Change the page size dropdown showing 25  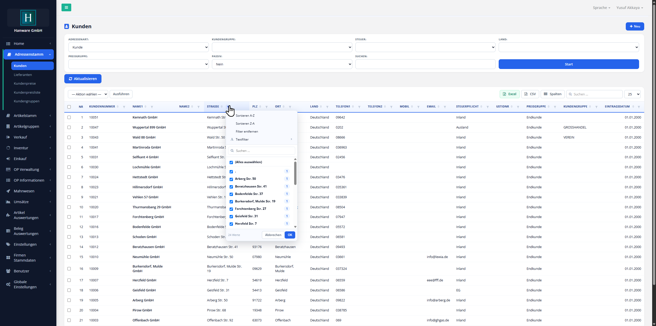632,94
